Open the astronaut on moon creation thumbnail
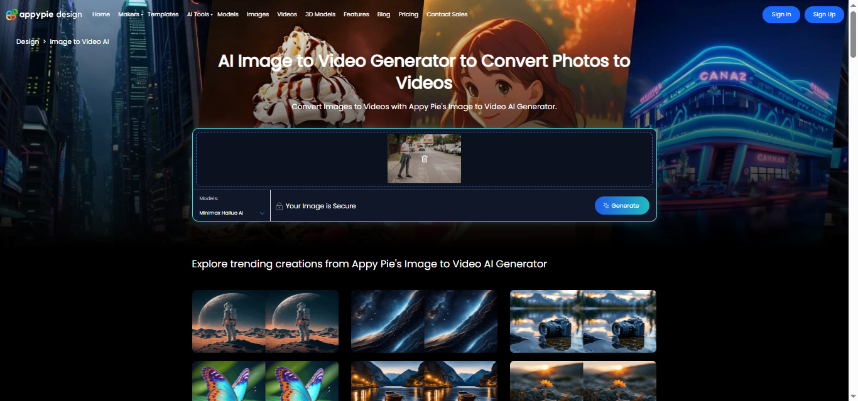Screen dimensions: 858x401 pos(264,321)
